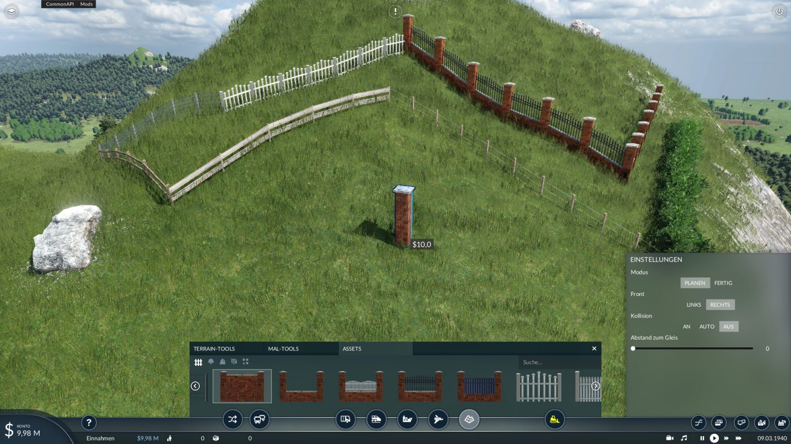Open the rail construction menu
791x444 pixels.
tap(376, 419)
